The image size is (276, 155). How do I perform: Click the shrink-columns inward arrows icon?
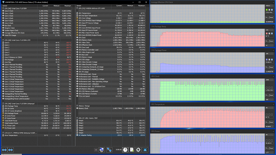point(11,150)
